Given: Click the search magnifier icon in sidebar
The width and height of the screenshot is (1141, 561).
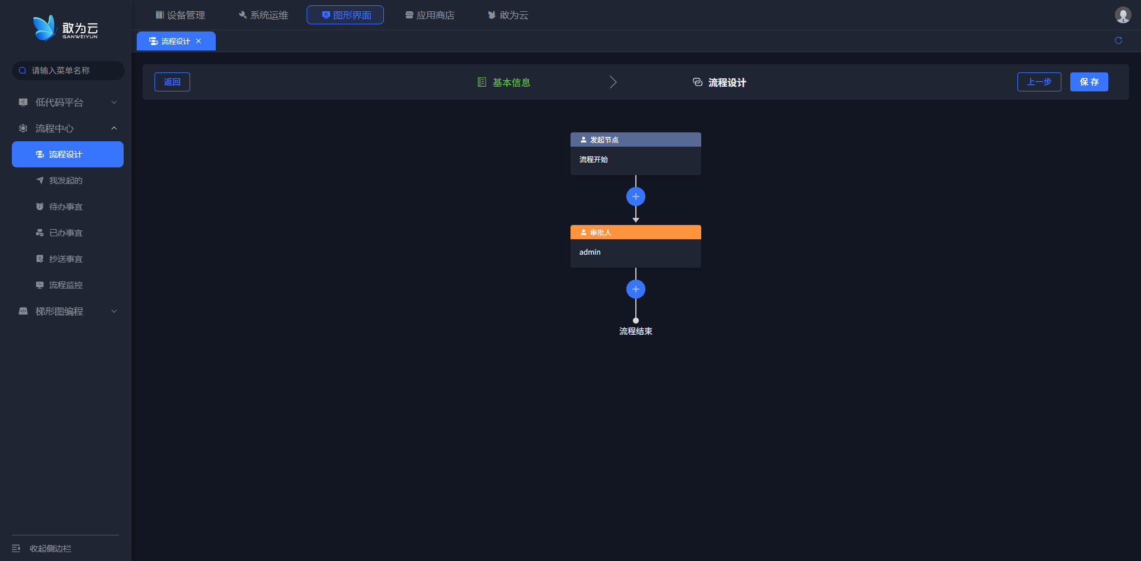Looking at the screenshot, I should click(x=23, y=71).
